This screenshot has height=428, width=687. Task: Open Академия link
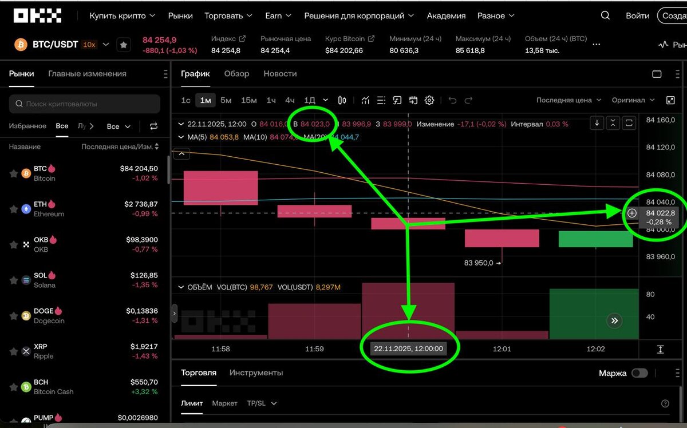pyautogui.click(x=446, y=16)
